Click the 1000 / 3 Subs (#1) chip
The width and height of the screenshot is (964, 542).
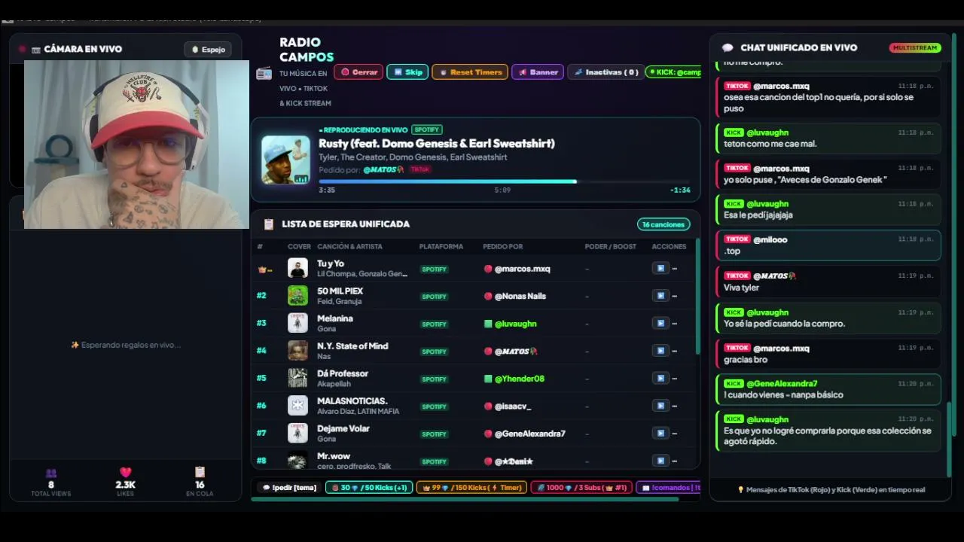coord(581,488)
